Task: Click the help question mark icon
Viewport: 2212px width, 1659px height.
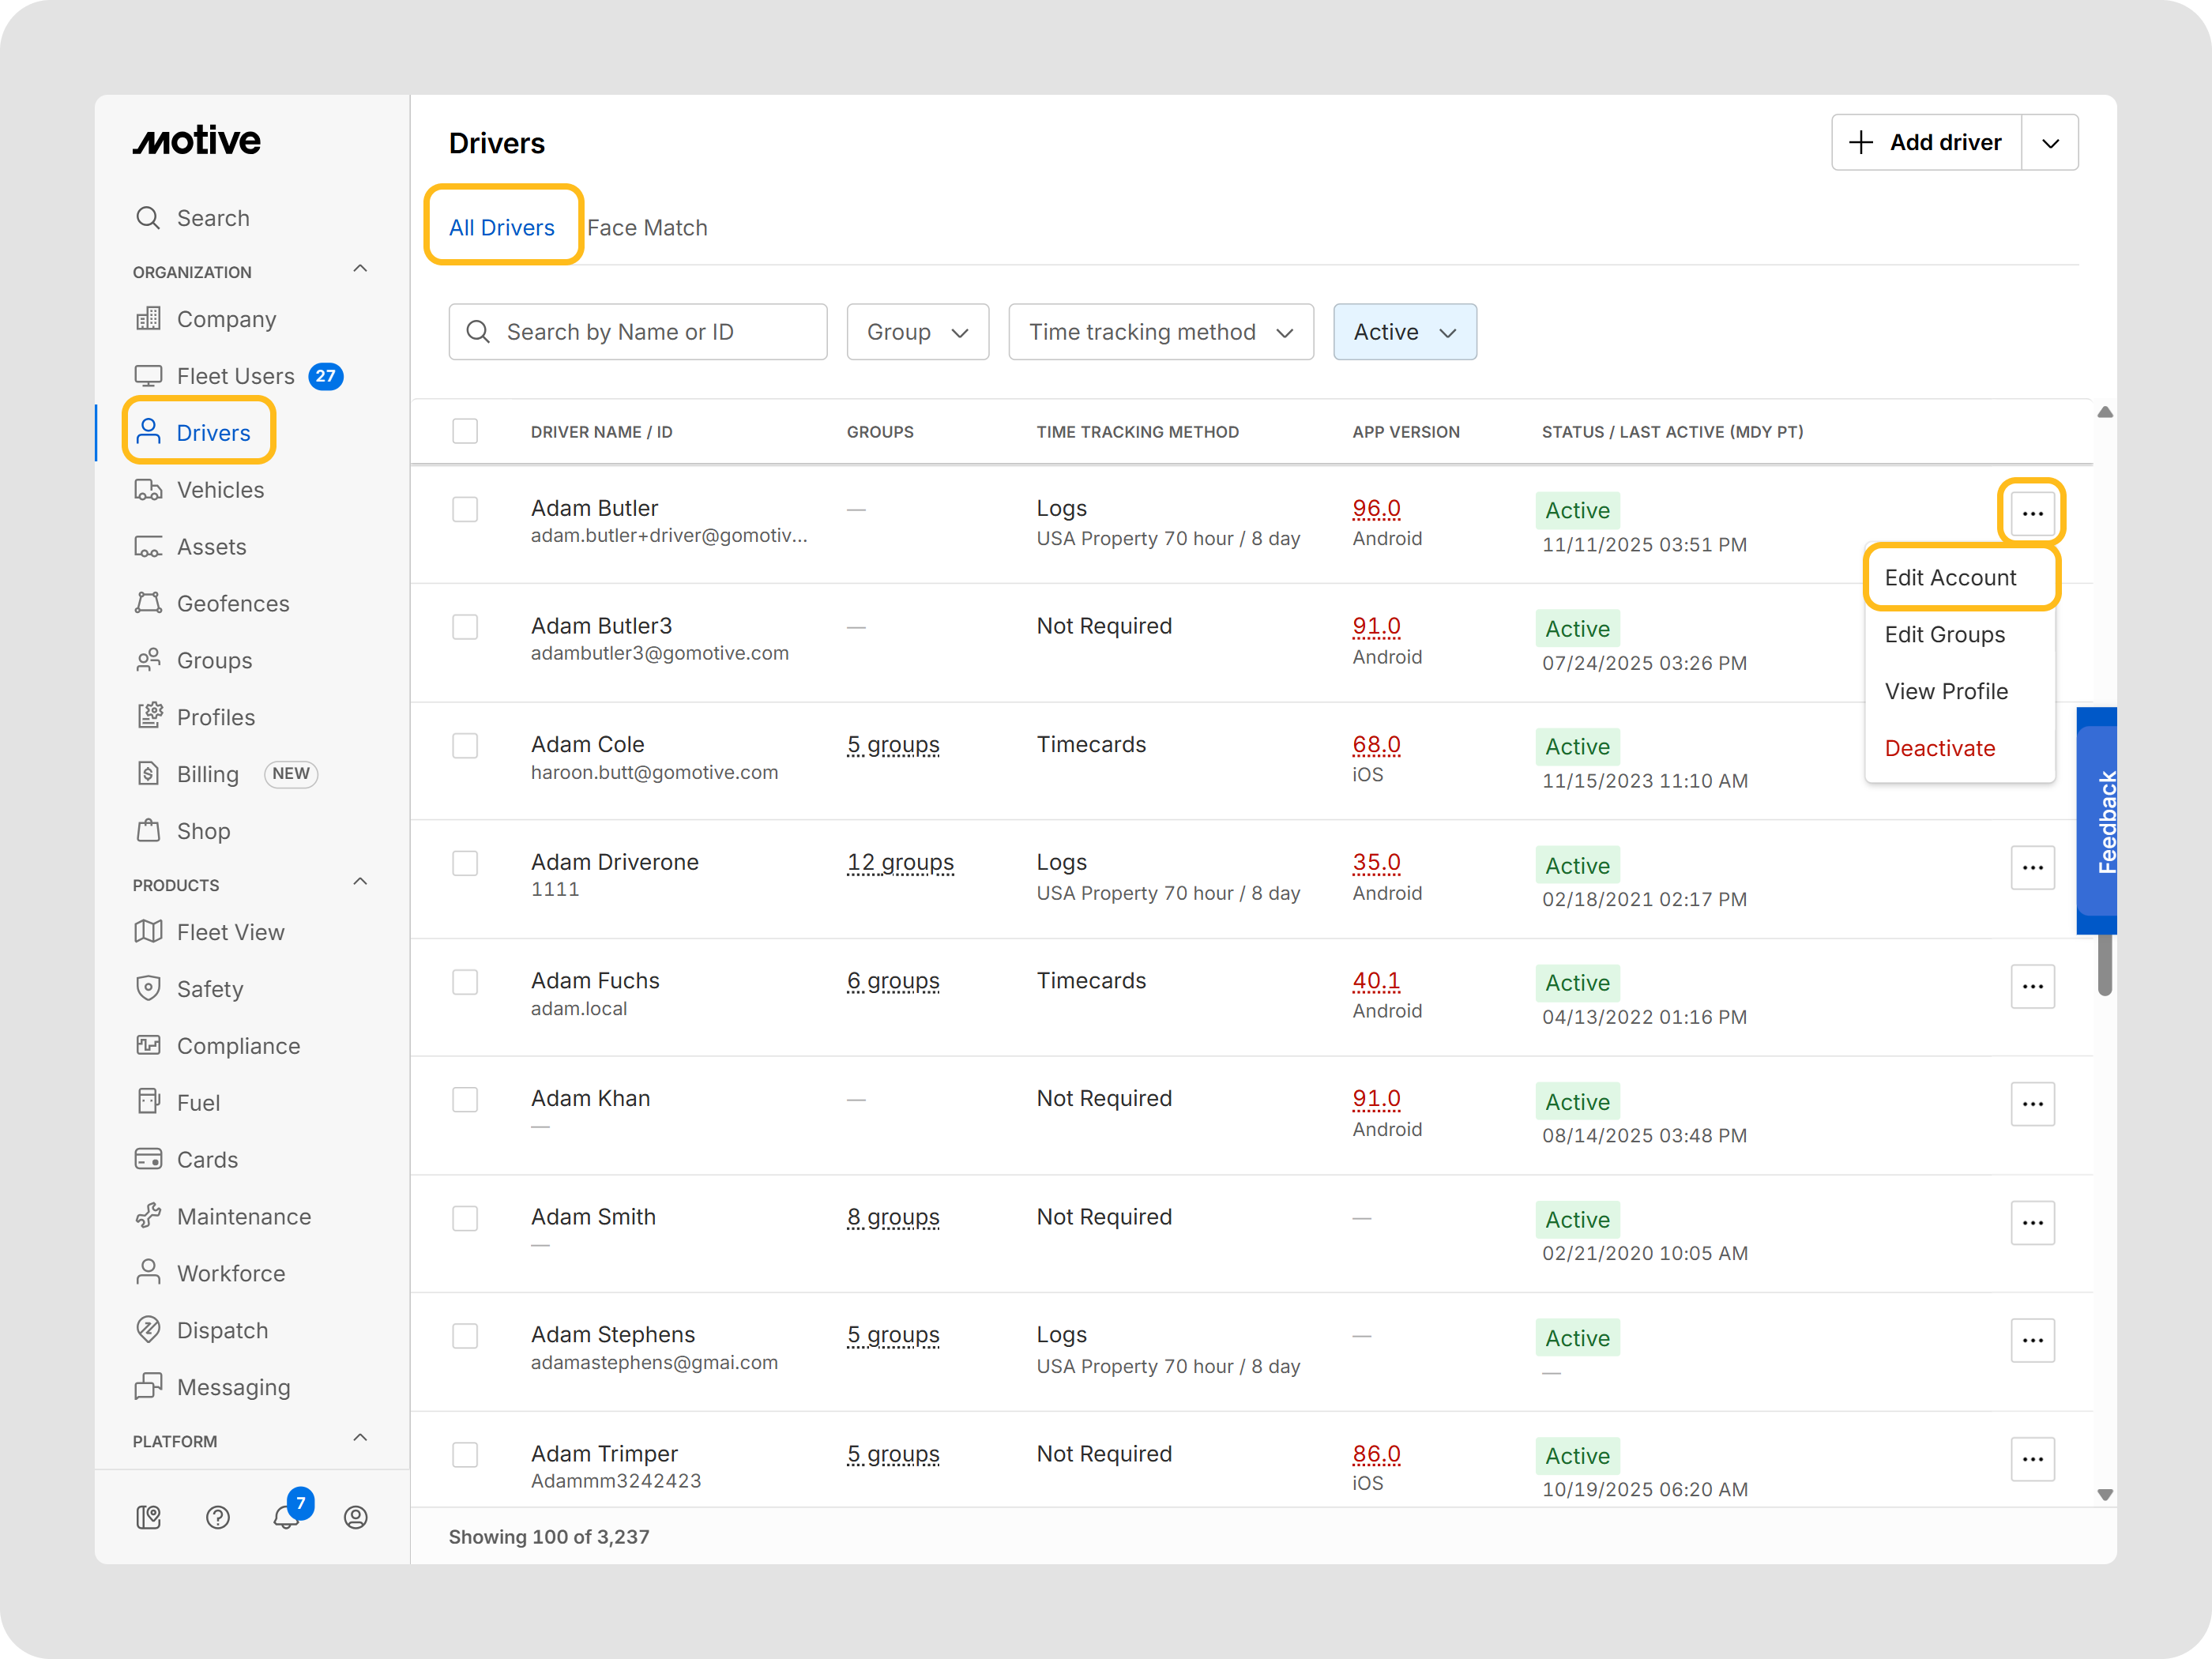Action: tap(218, 1517)
